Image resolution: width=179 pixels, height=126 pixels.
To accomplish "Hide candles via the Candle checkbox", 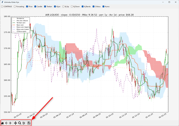I will 35,6.
